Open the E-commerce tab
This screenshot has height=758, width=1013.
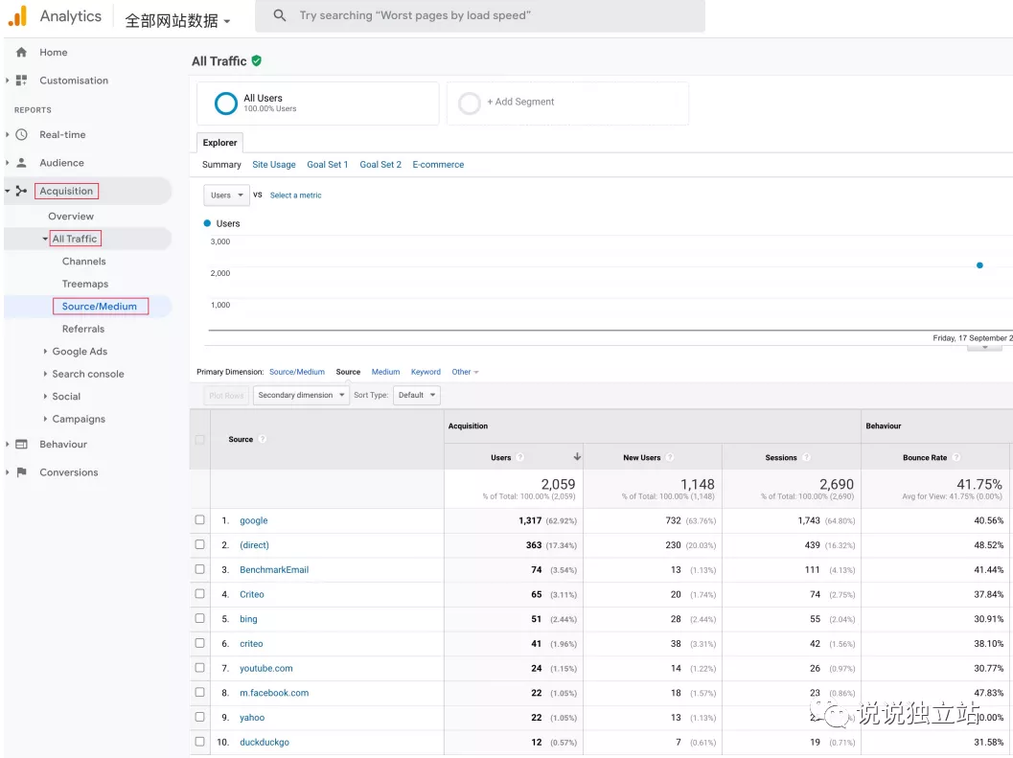pyautogui.click(x=438, y=165)
